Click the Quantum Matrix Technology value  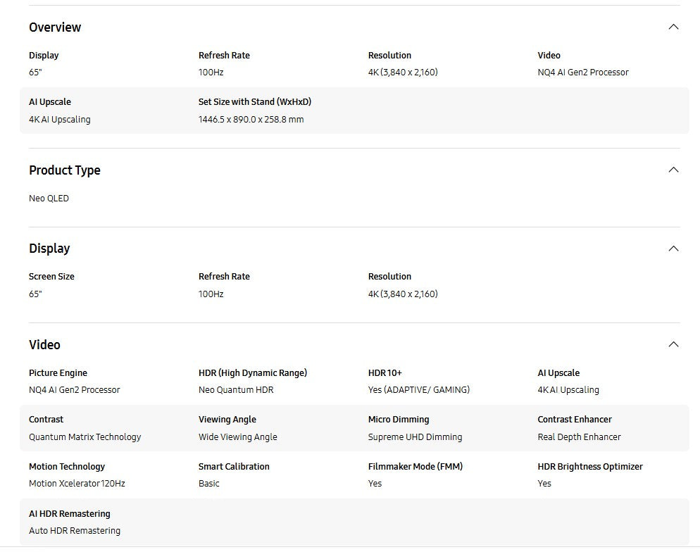[85, 437]
